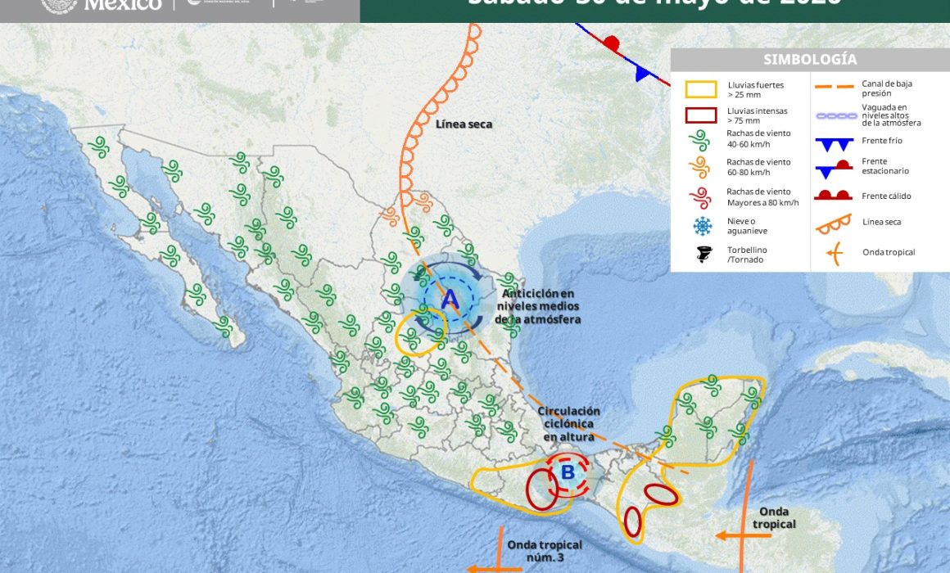The image size is (950, 573).
Task: Click the black Torbellino/Tornado legend icon
Action: pyautogui.click(x=704, y=254)
